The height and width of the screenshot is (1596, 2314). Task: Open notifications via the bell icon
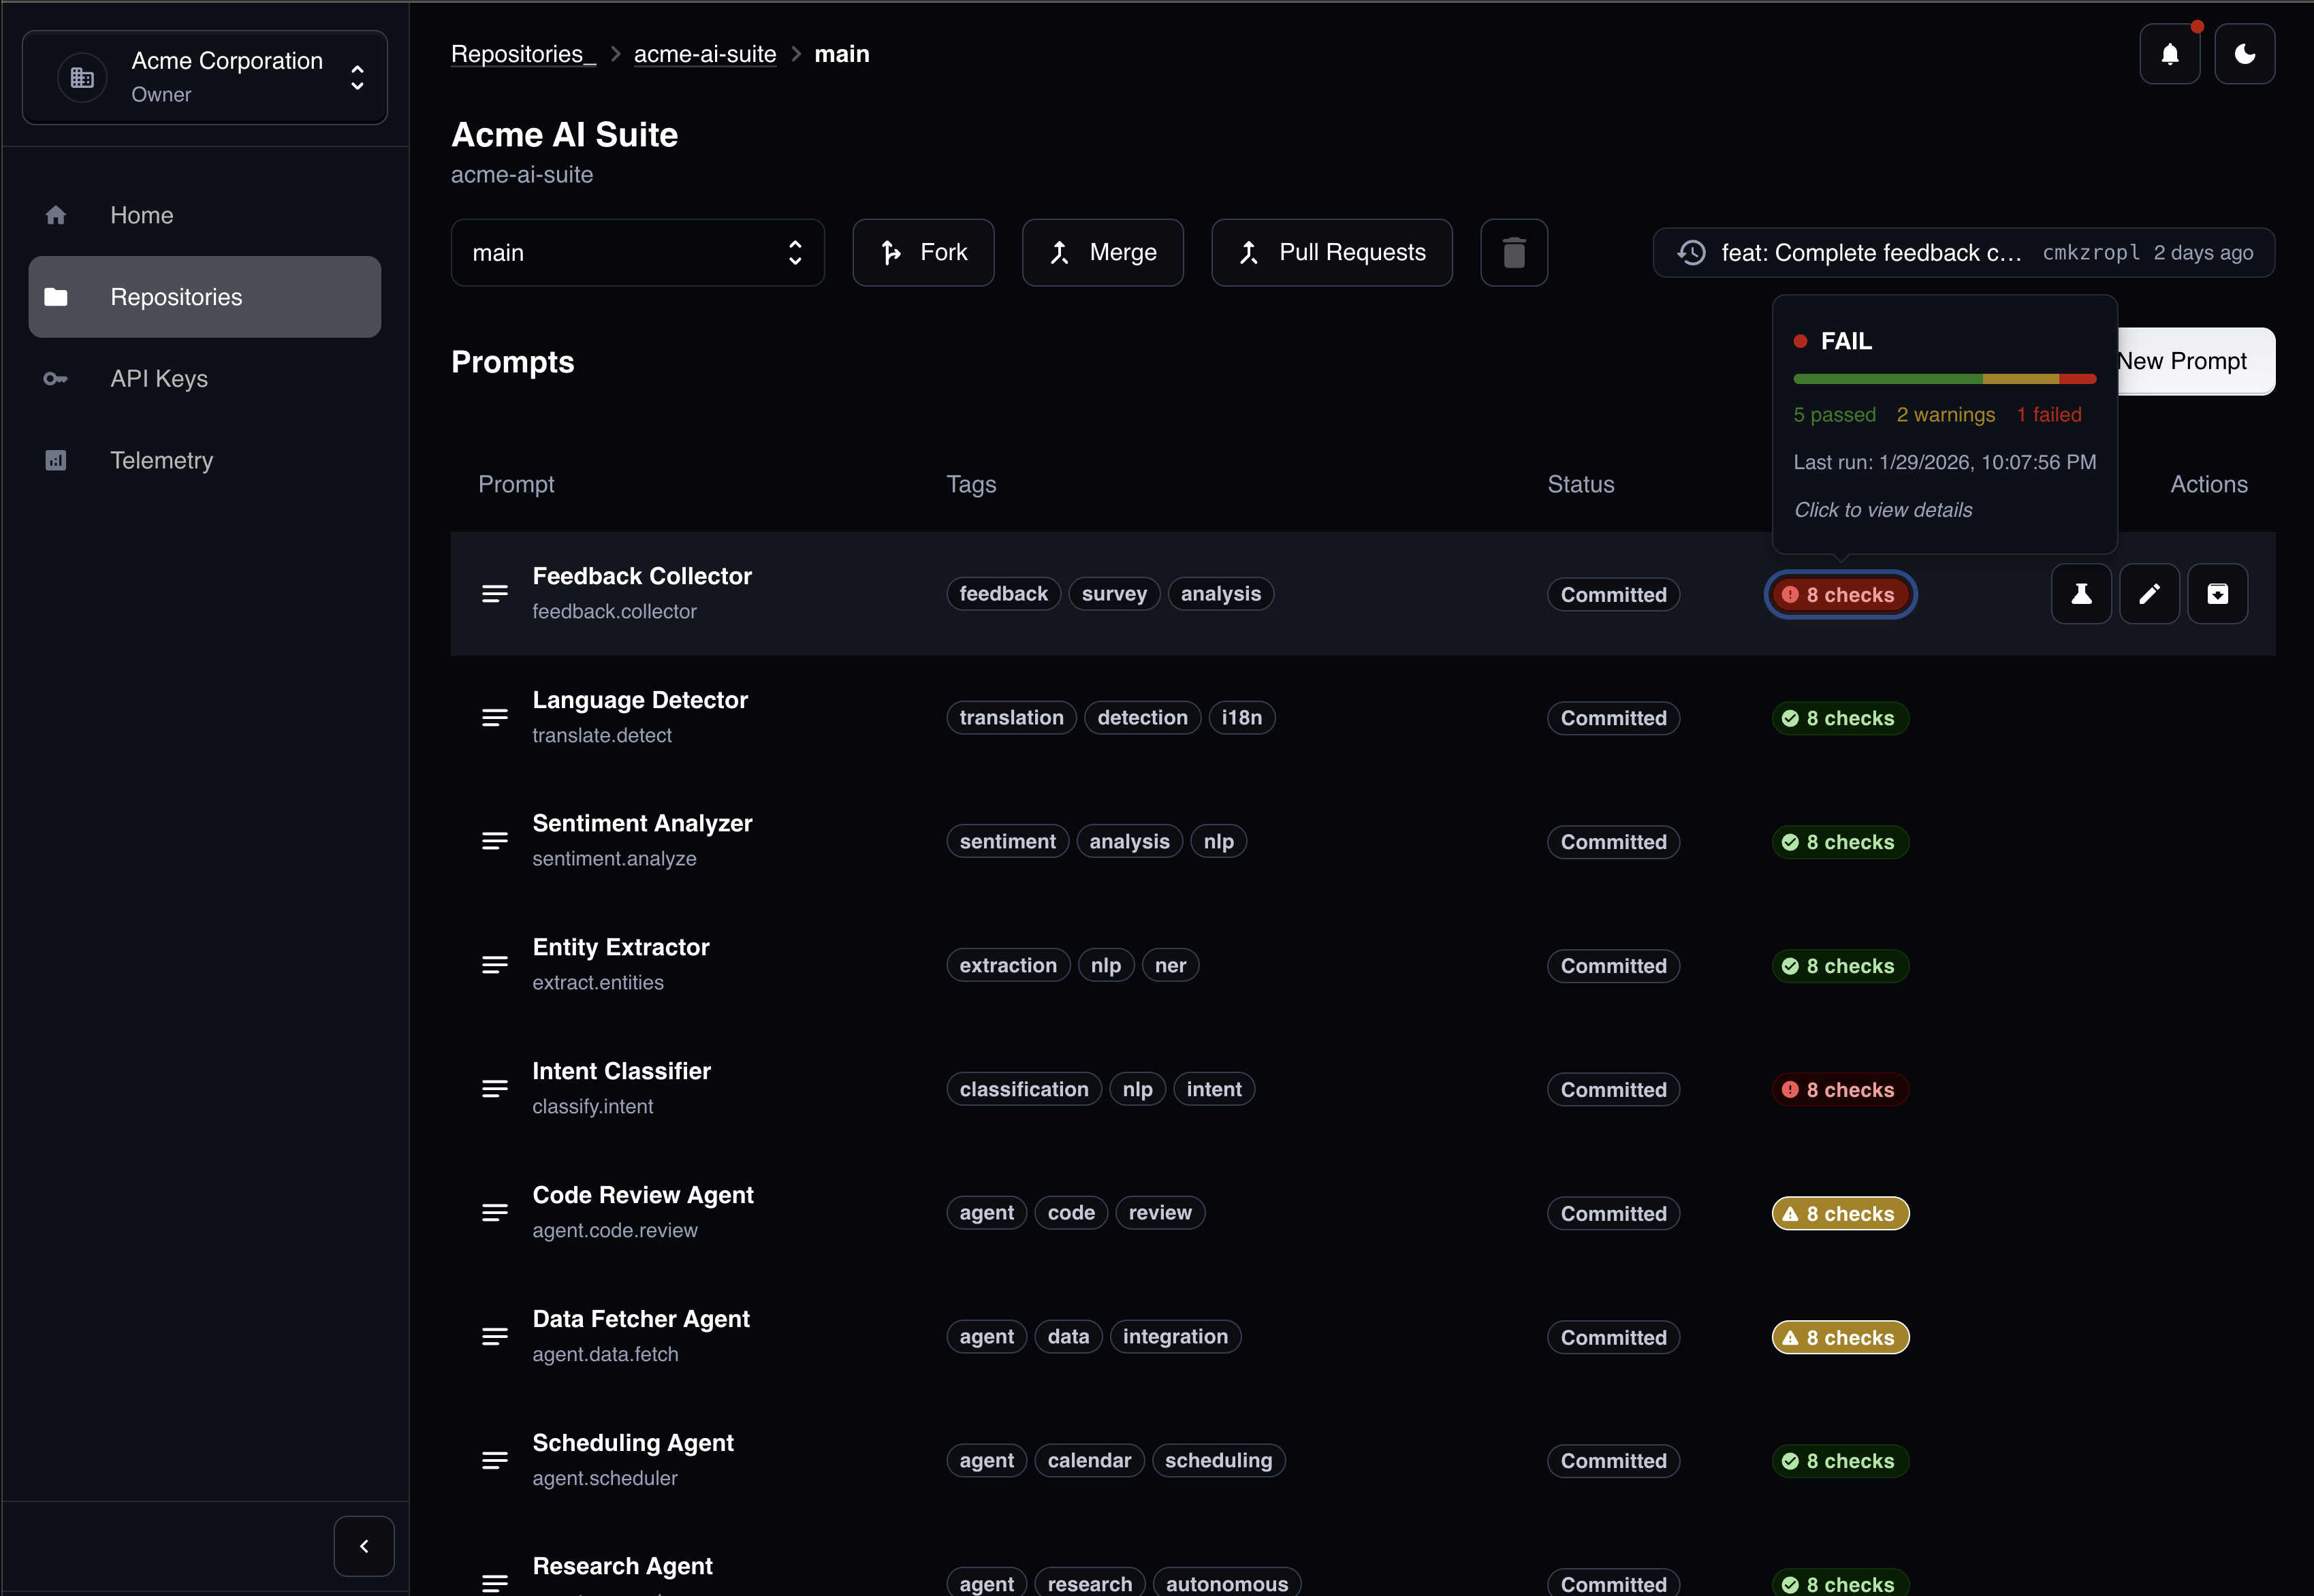[x=2169, y=53]
